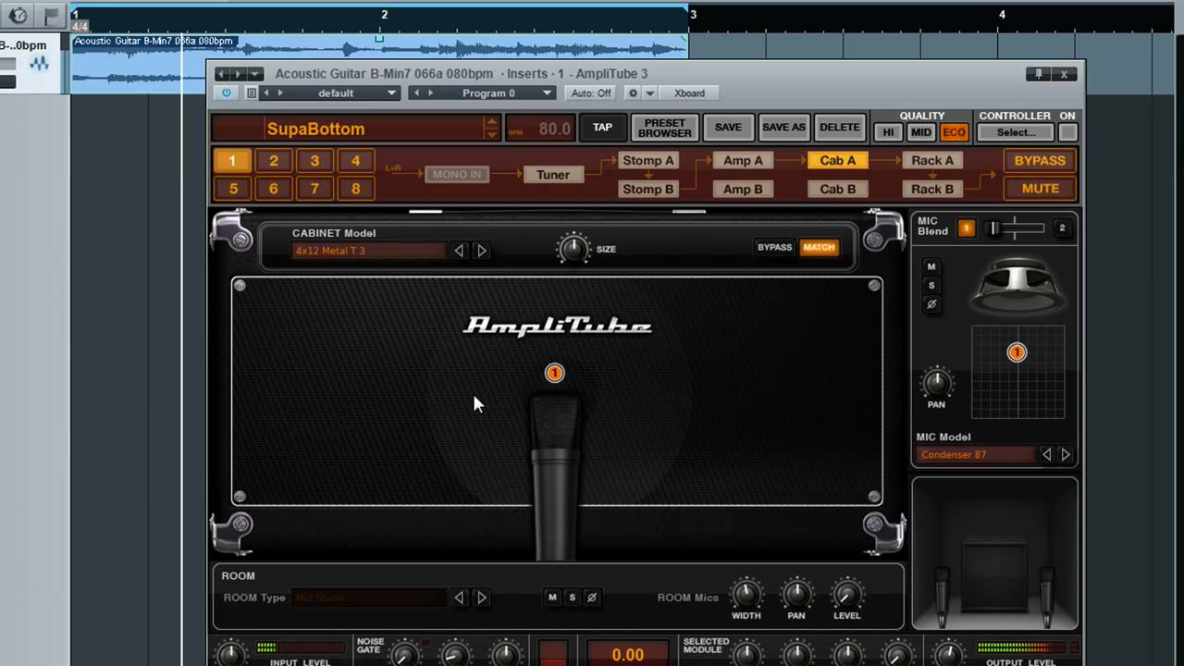Click SAVE AS button
The image size is (1184, 666).
pos(783,128)
